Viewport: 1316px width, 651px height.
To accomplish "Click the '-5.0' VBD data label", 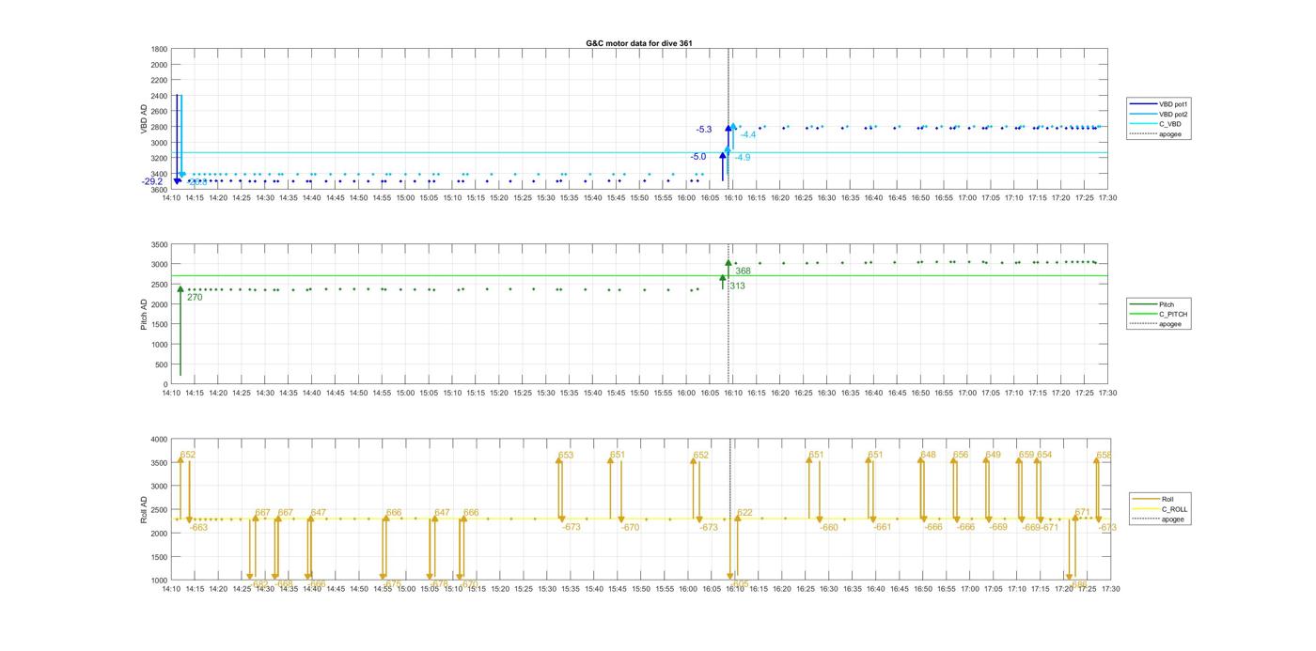I will [x=698, y=157].
